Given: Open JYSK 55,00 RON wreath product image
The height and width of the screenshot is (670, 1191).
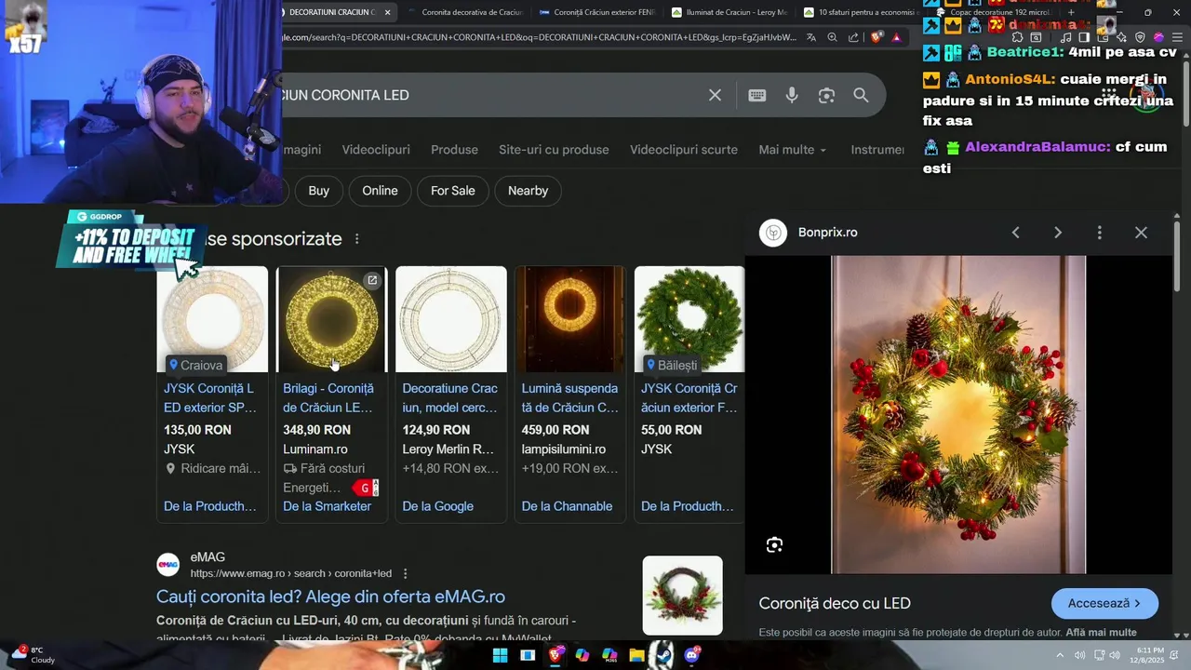Looking at the screenshot, I should pos(689,319).
